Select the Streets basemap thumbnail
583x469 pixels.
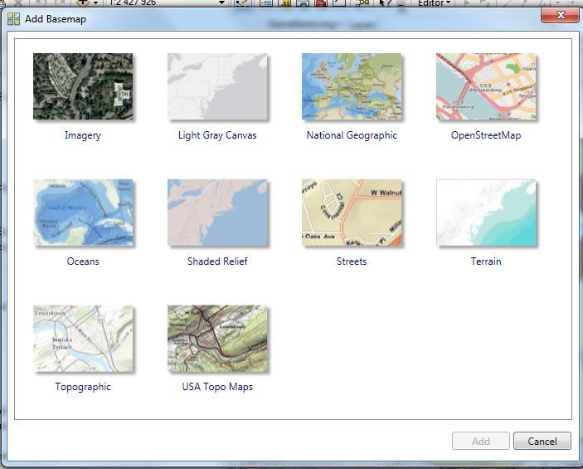tap(352, 213)
